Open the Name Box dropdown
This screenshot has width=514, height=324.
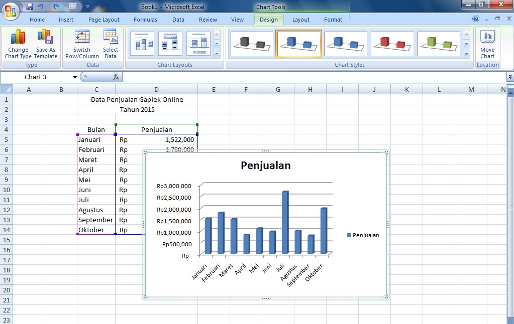point(75,77)
